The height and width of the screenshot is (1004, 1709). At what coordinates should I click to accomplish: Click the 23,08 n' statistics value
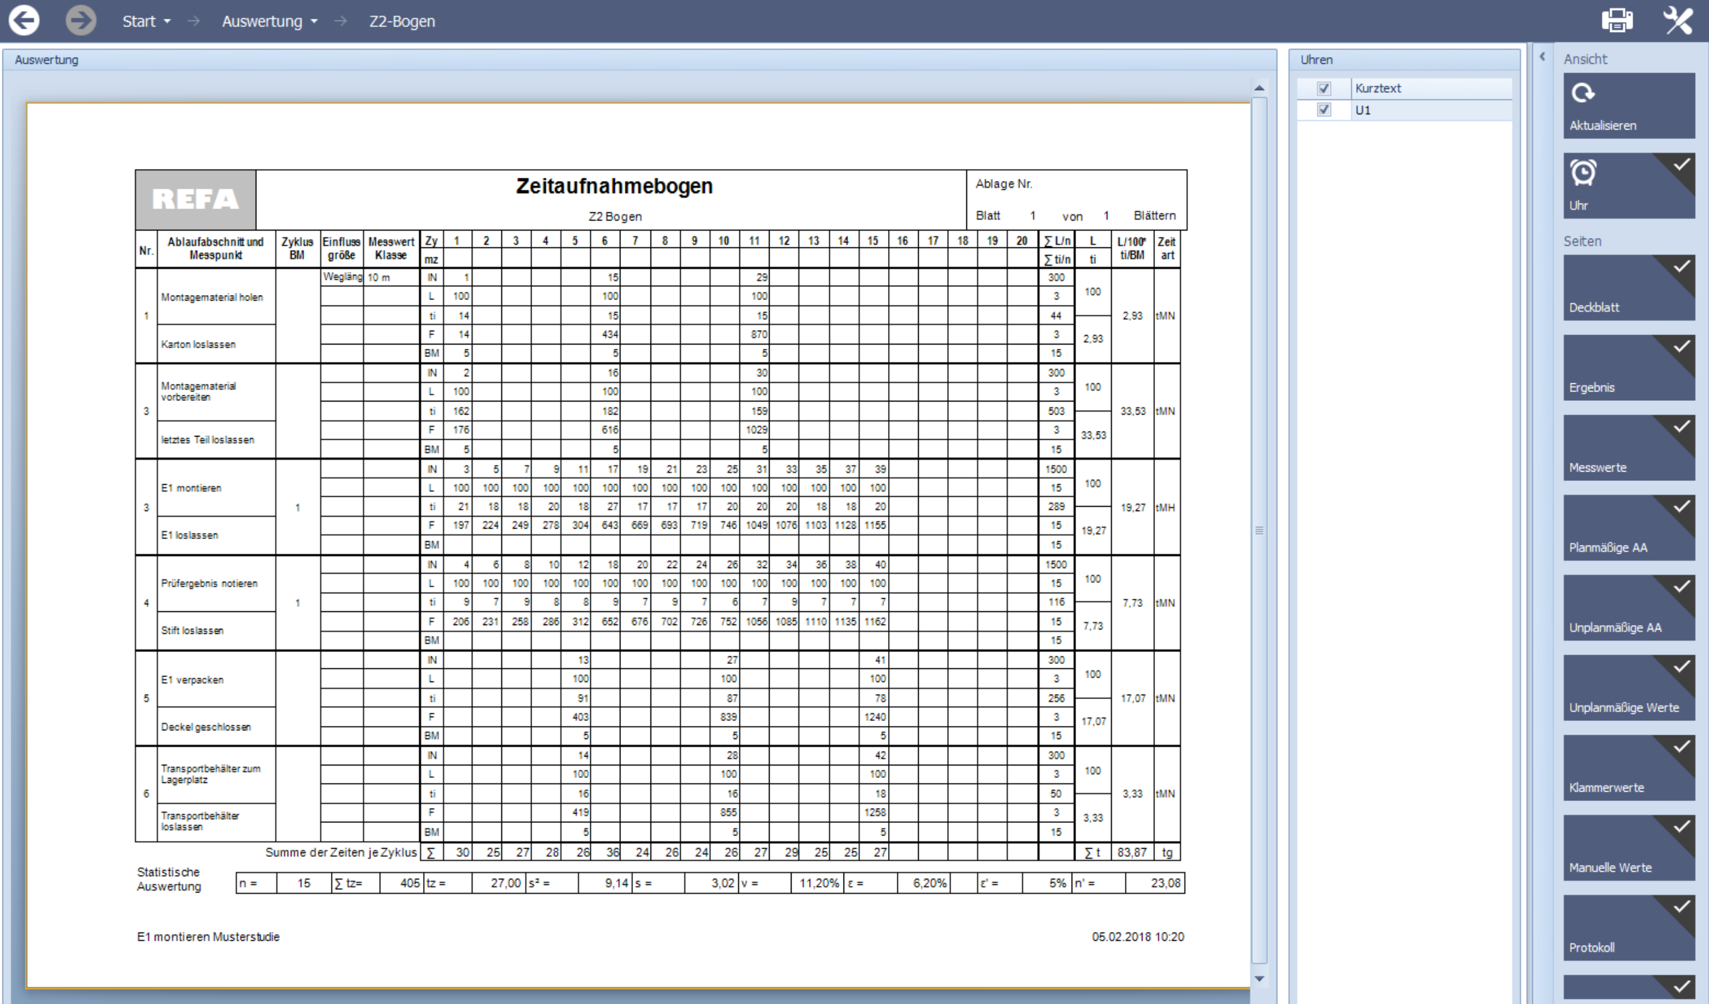[1165, 883]
